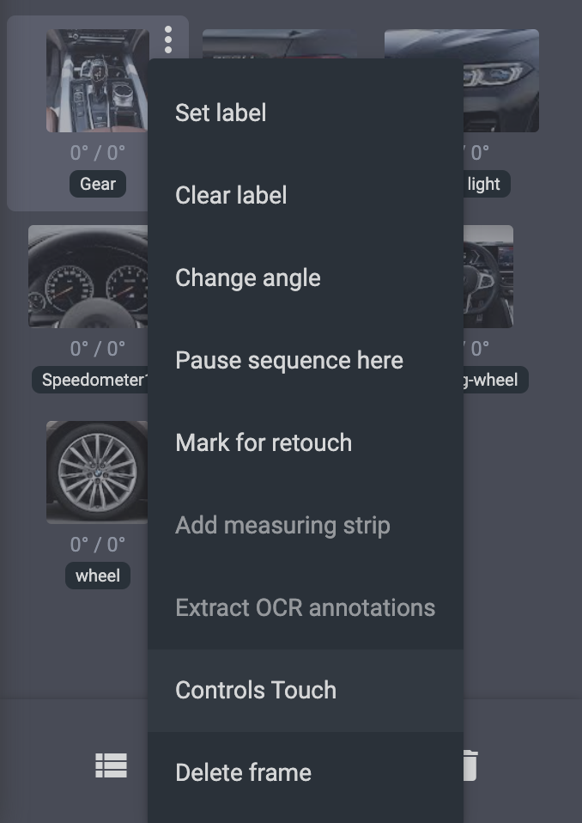Choose Pause sequence here
The width and height of the screenshot is (582, 823).
(289, 360)
